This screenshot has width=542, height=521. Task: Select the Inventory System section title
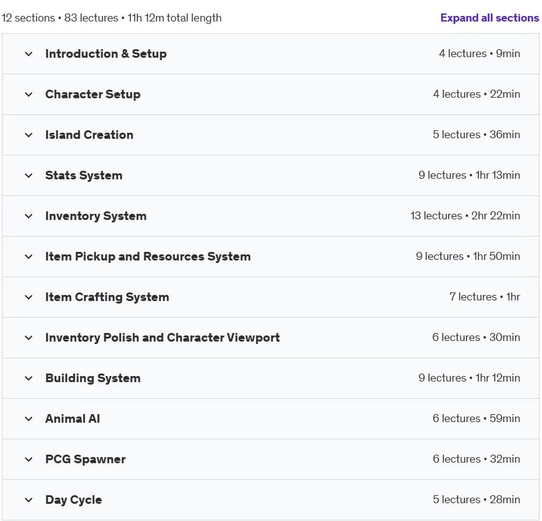[96, 216]
